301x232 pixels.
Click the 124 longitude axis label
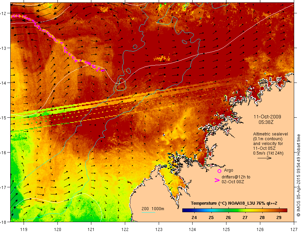(193, 229)
